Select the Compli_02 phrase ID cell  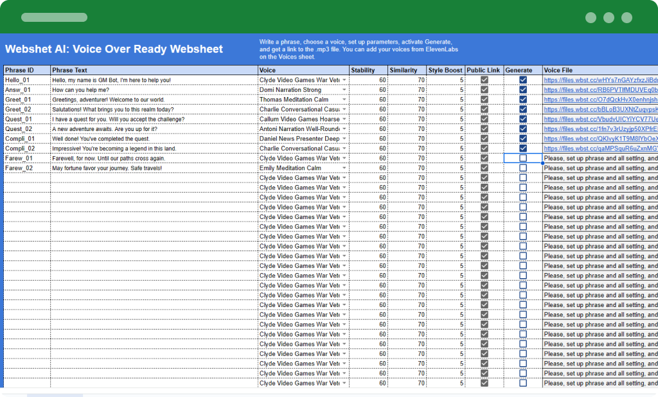27,148
